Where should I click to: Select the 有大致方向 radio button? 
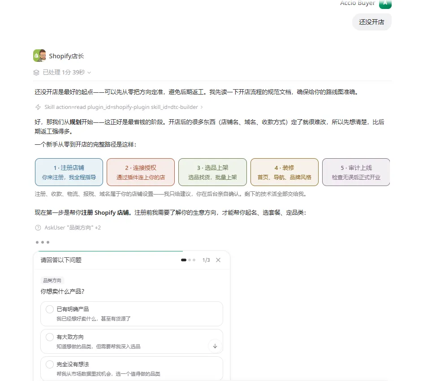[50, 337]
